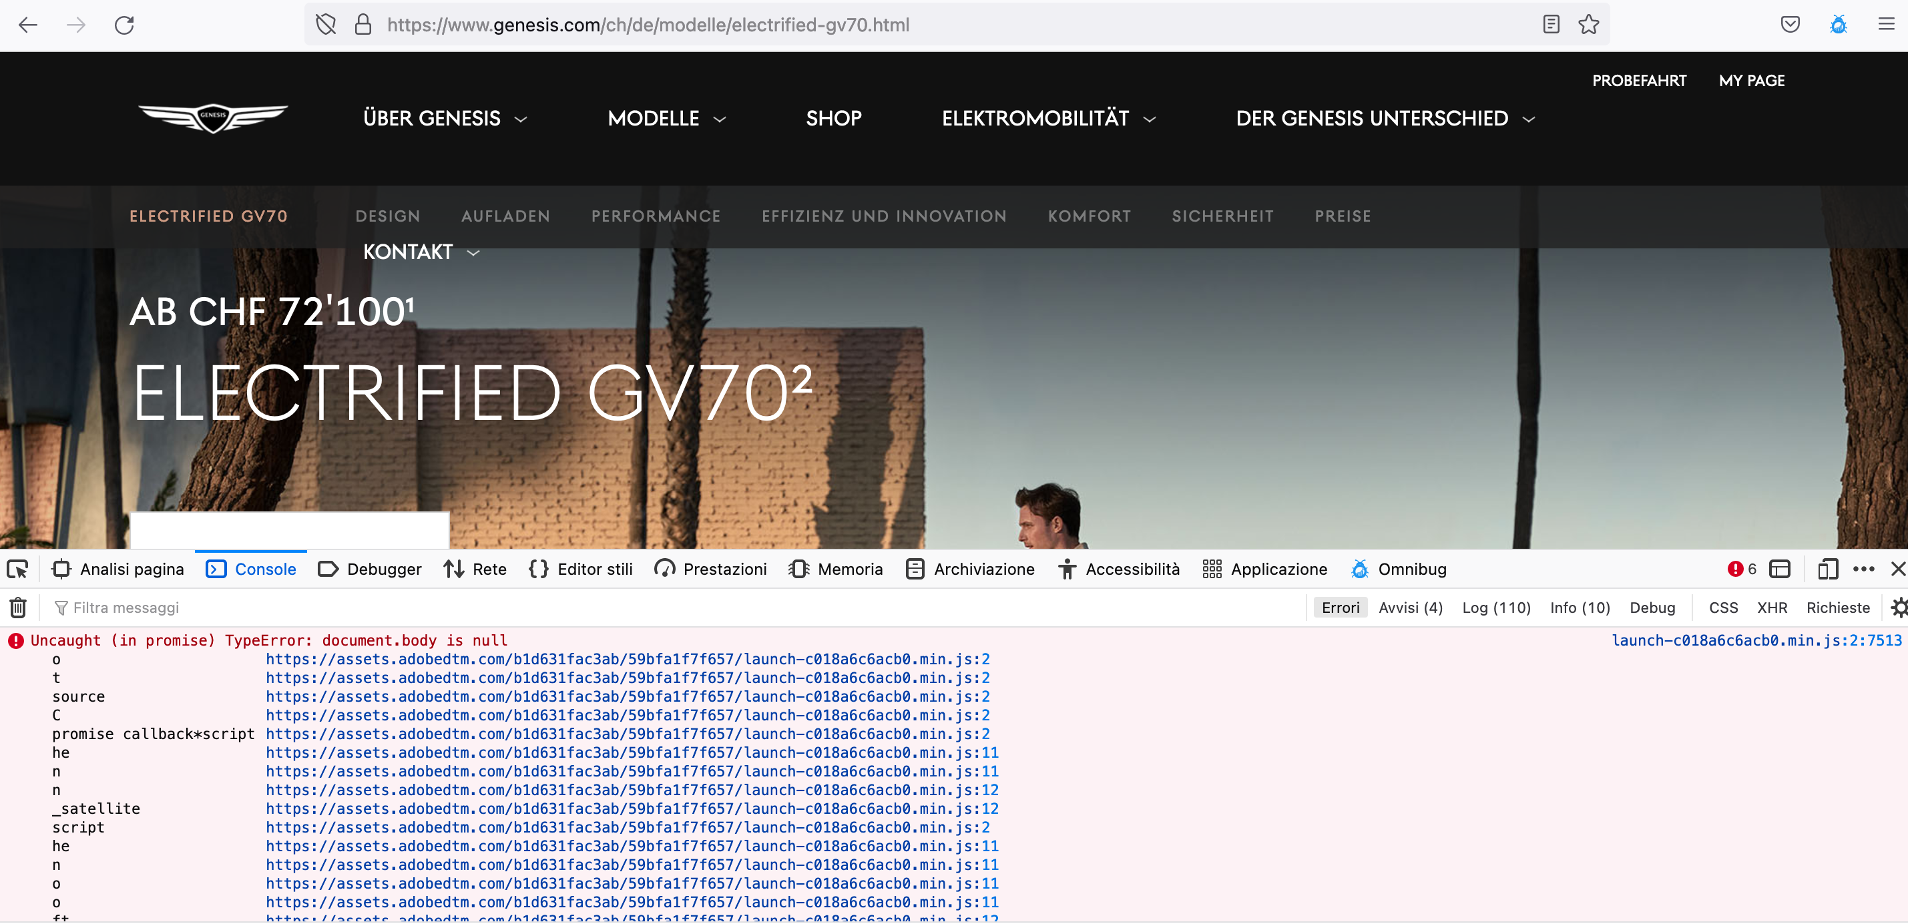Click the PROBEFAHRT link

click(1638, 81)
